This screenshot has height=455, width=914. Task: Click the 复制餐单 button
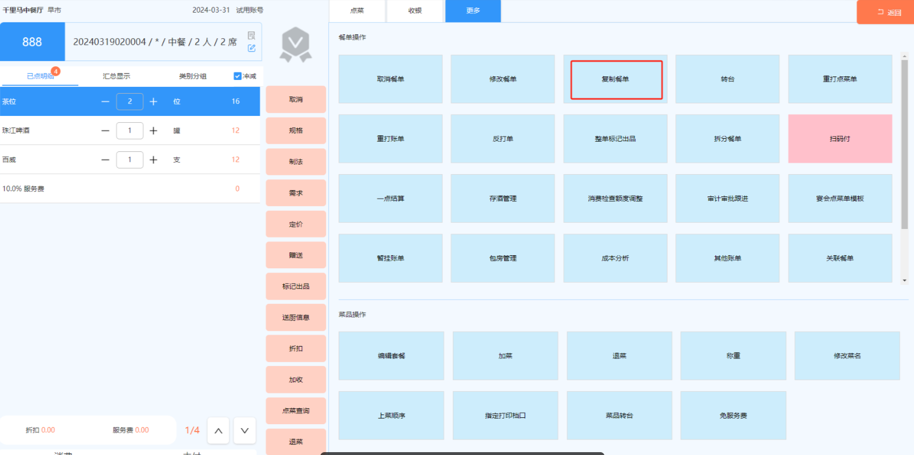click(615, 79)
